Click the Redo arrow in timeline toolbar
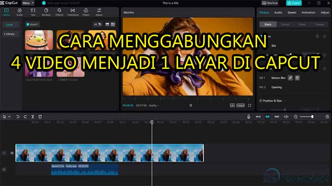The width and height of the screenshot is (332, 186). click(x=25, y=117)
